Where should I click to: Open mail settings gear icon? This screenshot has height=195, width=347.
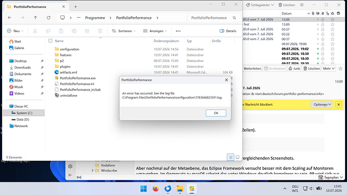point(70,166)
